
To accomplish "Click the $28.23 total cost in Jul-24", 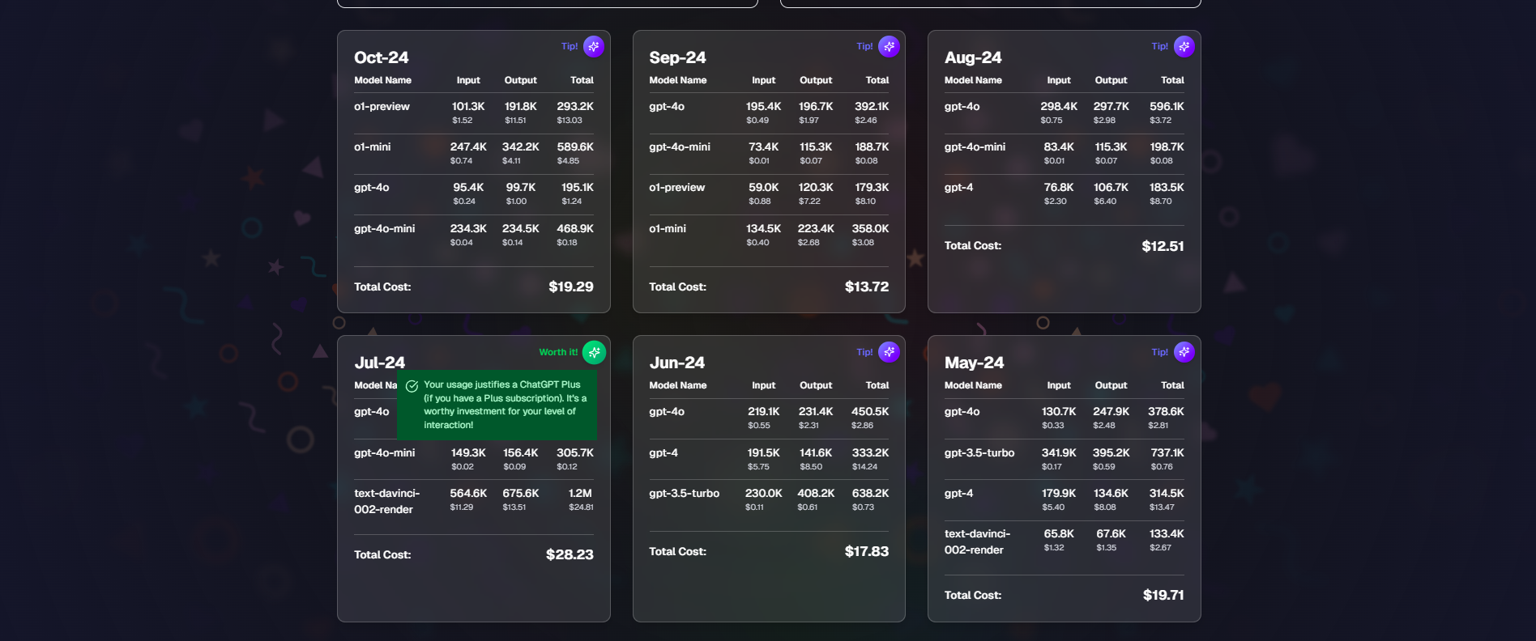I will (570, 554).
